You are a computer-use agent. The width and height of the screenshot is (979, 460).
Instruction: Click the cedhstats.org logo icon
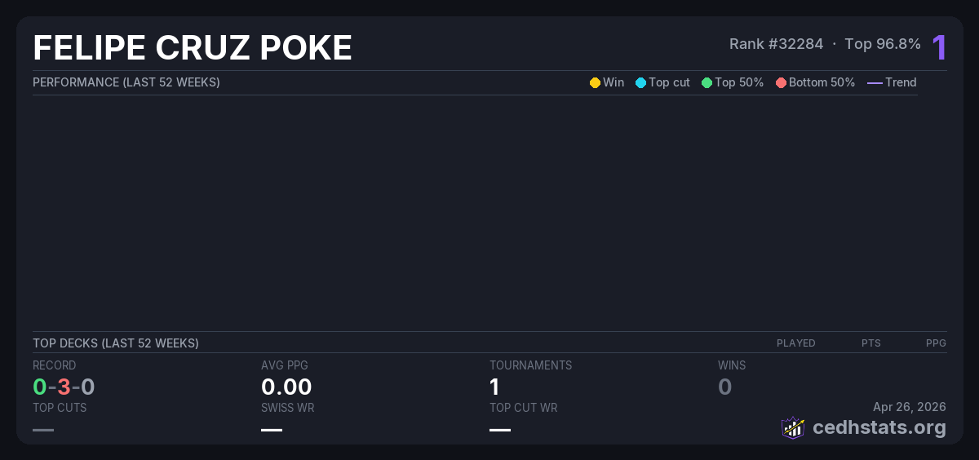[793, 427]
